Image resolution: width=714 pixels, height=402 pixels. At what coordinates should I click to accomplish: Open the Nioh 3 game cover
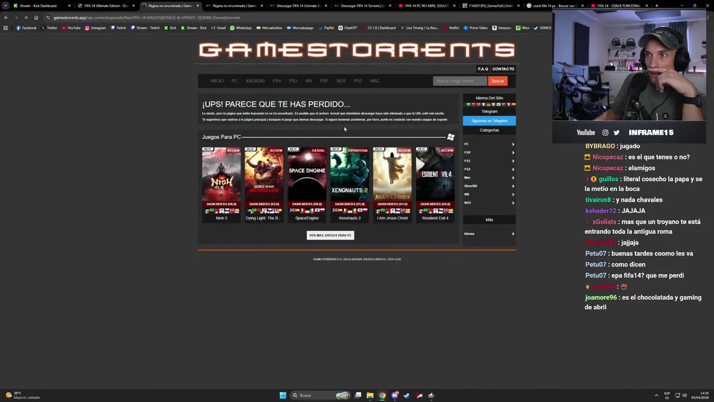click(x=221, y=174)
